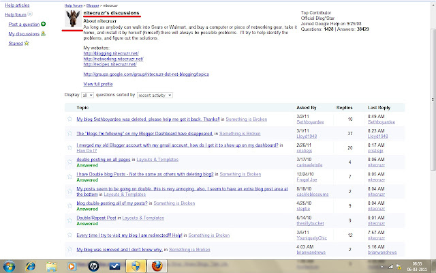Viewport: 436px width, 273px height.
Task: Open My discussions in the sidebar
Action: (24, 33)
